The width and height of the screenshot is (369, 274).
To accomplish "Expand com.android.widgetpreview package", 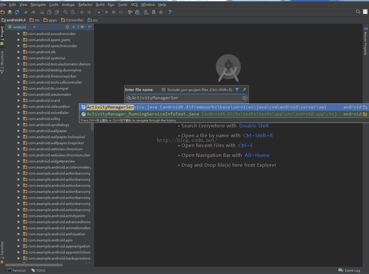I will pos(19,161).
